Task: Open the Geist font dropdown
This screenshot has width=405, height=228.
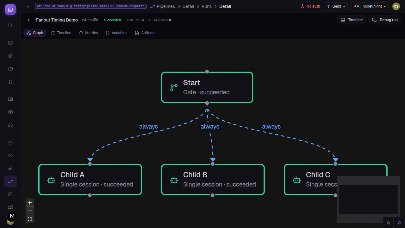Action: [x=336, y=6]
